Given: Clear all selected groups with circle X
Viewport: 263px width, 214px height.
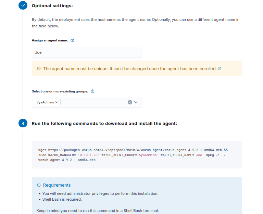Looking at the screenshot, I should tap(130, 102).
